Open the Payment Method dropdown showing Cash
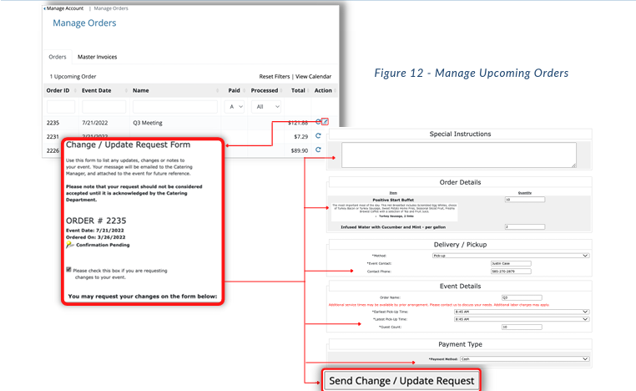636x391 pixels. pos(525,359)
